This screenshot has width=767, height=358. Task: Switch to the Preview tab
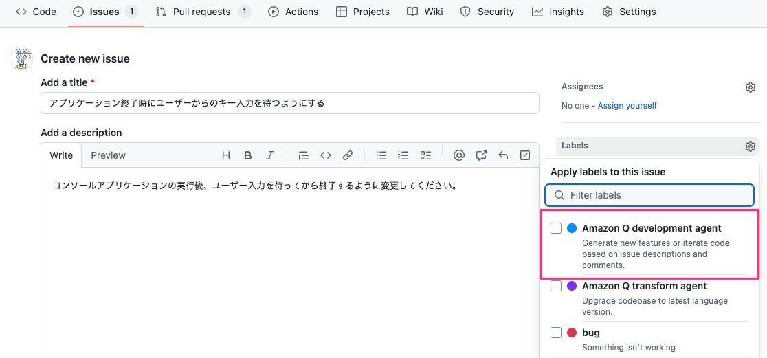coord(108,155)
